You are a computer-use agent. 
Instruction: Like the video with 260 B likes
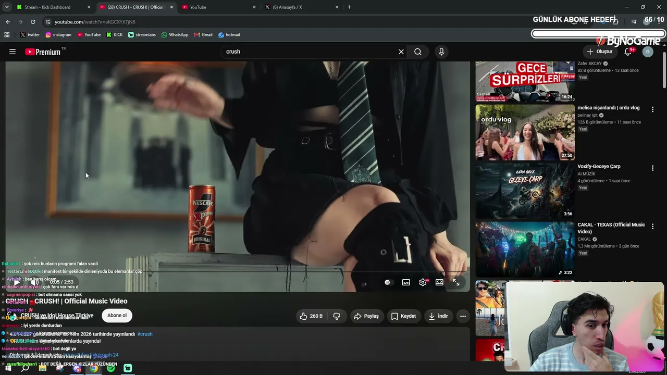pyautogui.click(x=311, y=316)
